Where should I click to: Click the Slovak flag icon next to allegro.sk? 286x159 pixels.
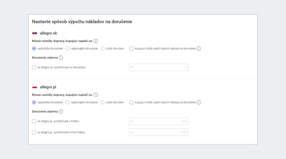point(35,33)
